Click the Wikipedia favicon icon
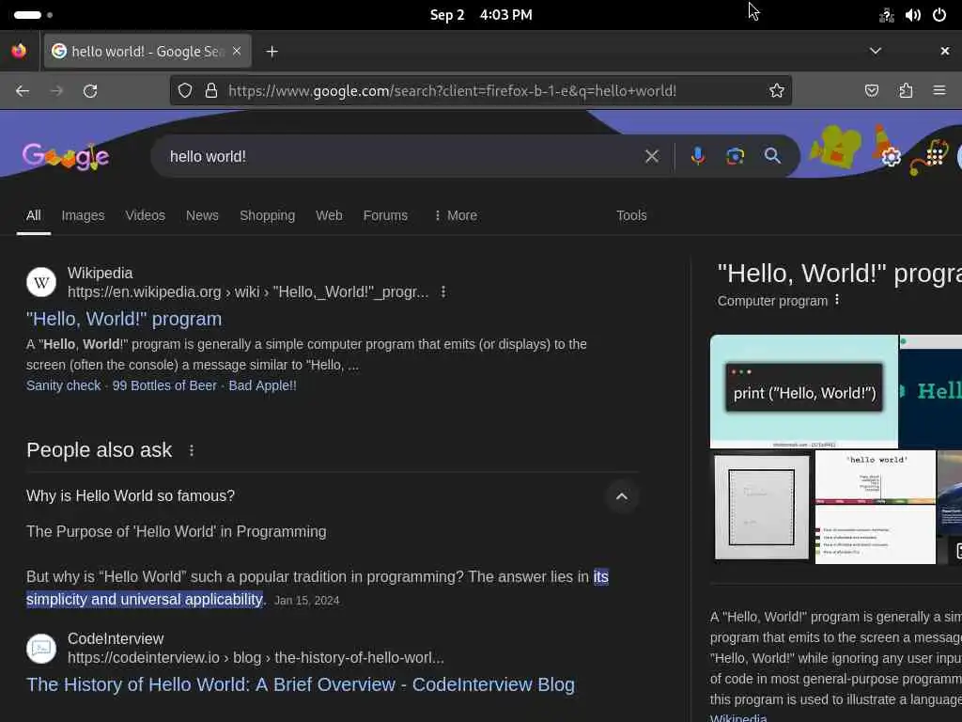This screenshot has width=962, height=722. tap(41, 282)
